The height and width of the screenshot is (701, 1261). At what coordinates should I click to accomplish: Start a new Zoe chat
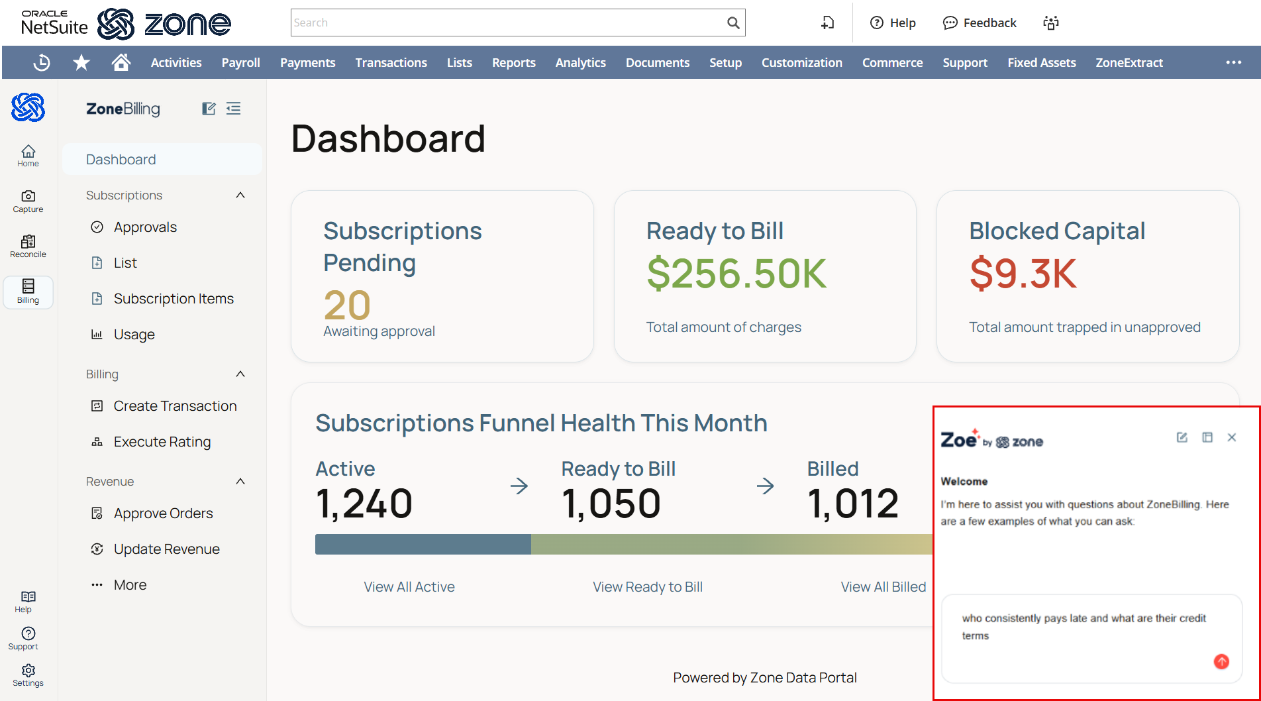[1182, 437]
